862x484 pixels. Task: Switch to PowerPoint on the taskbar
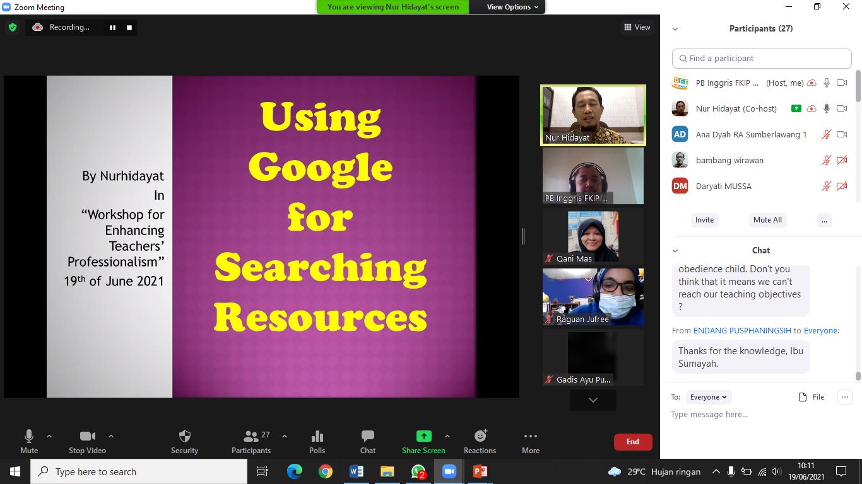coord(480,471)
